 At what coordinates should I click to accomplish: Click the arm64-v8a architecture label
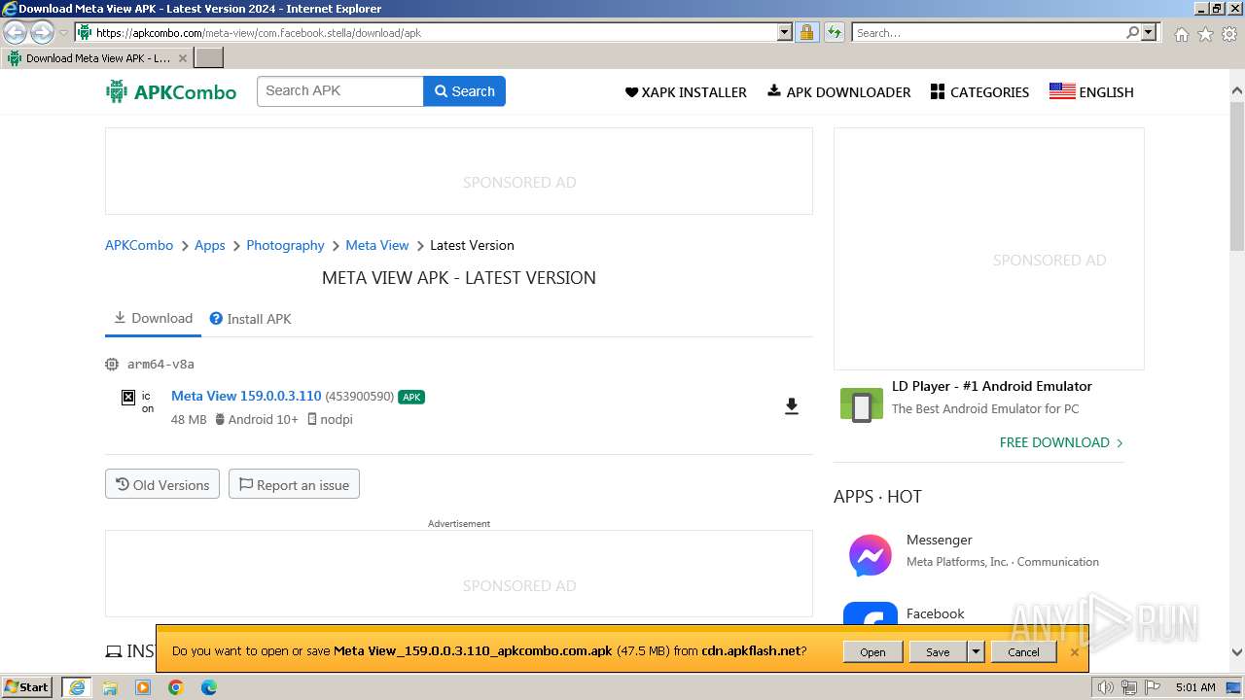click(x=160, y=364)
